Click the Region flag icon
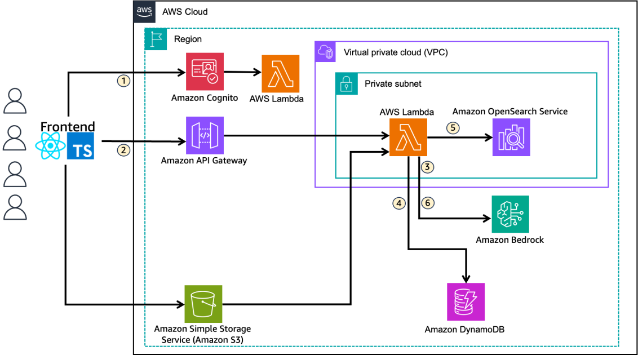This screenshot has width=638, height=355. 156,39
